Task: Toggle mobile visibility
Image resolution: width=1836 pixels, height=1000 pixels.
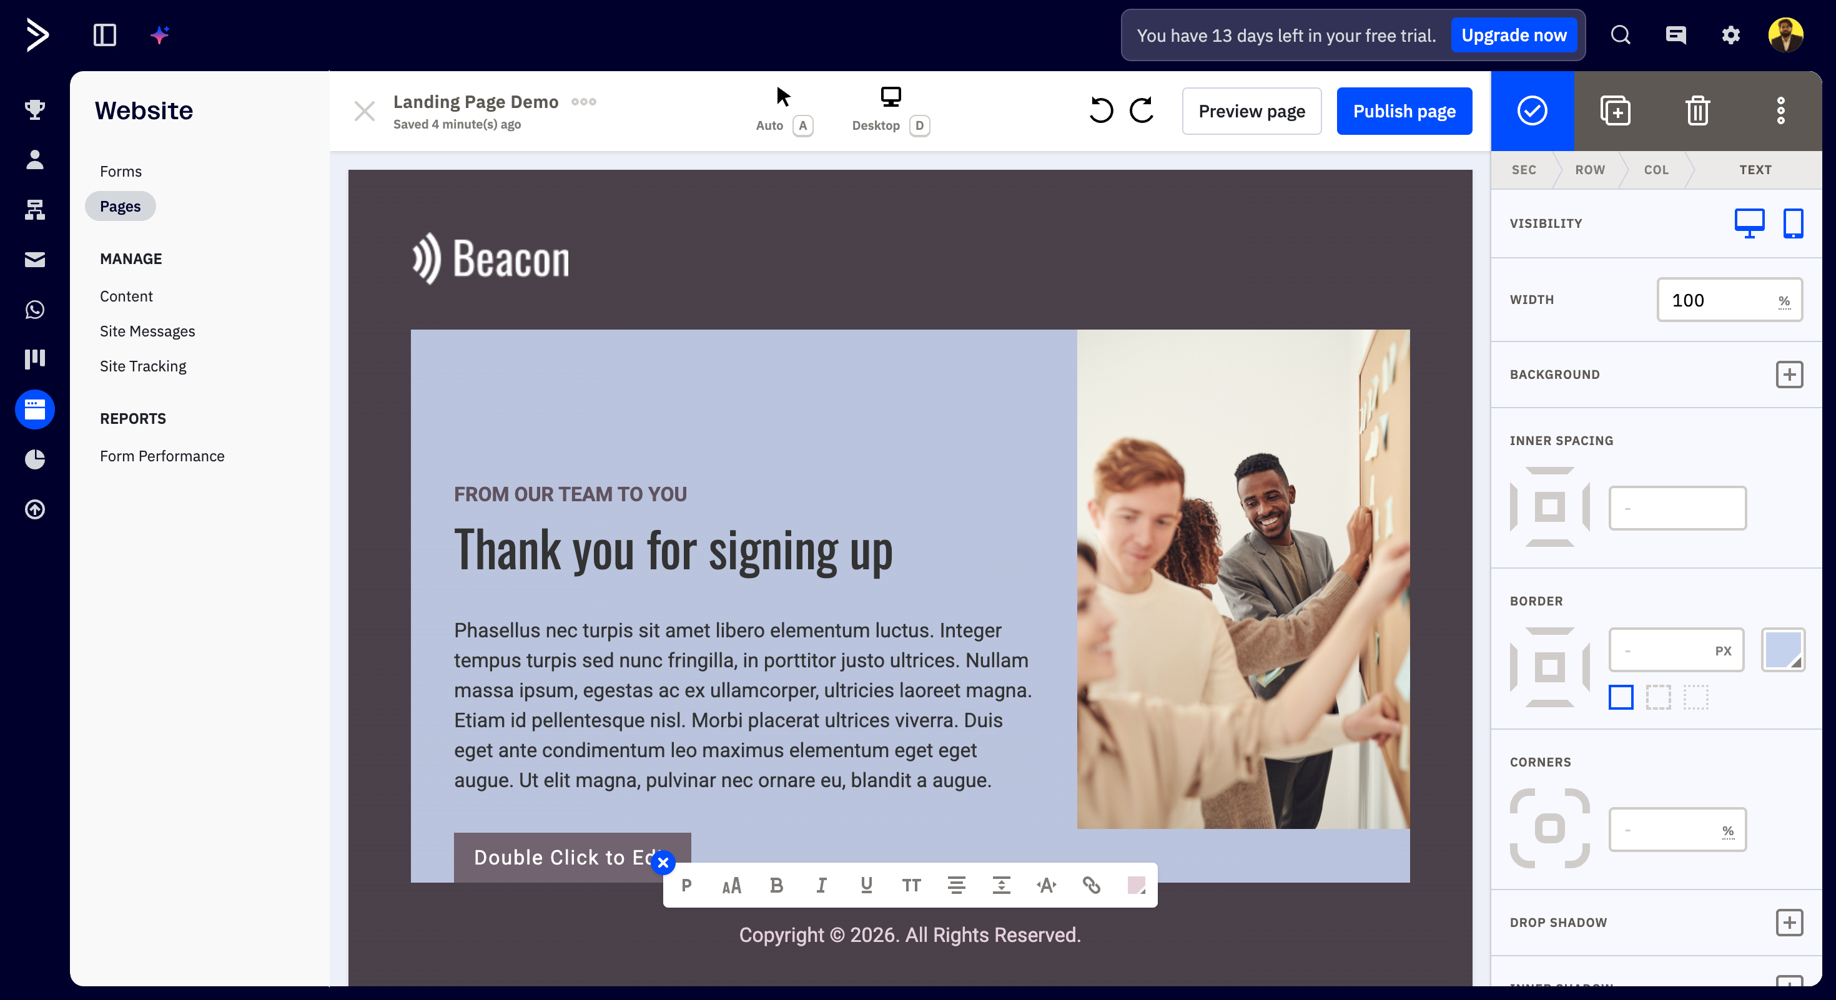Action: [1792, 223]
